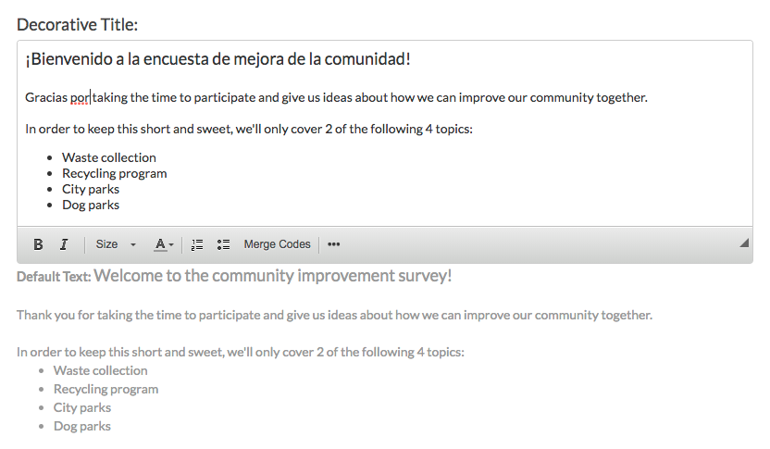The width and height of the screenshot is (770, 449).
Task: Click the editor resize handle corner
Action: point(744,243)
